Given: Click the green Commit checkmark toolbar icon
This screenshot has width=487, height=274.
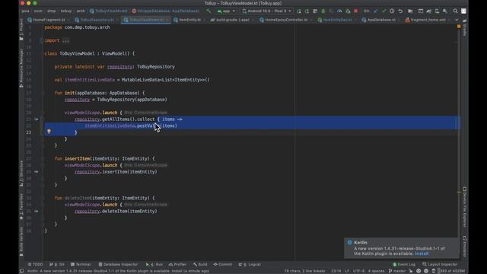Looking at the screenshot, I should 384,11.
